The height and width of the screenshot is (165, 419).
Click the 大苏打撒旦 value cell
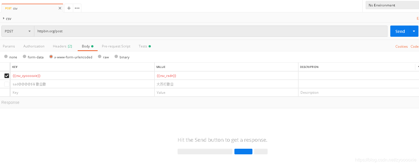point(226,84)
